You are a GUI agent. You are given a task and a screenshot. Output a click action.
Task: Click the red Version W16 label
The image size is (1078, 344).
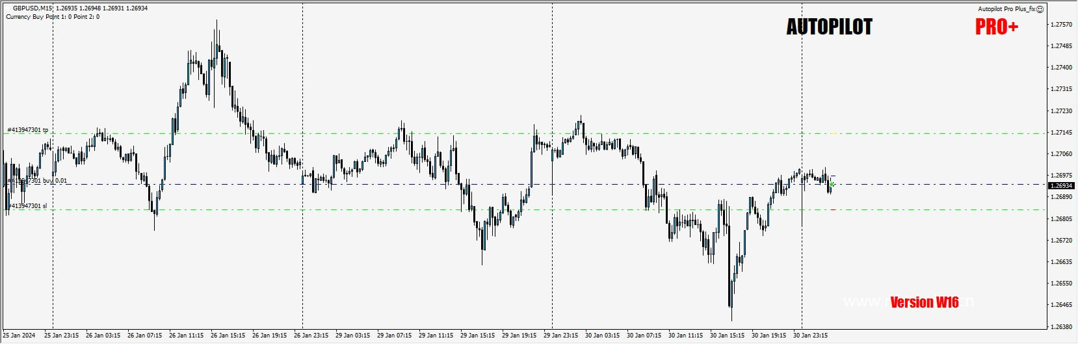pos(924,302)
